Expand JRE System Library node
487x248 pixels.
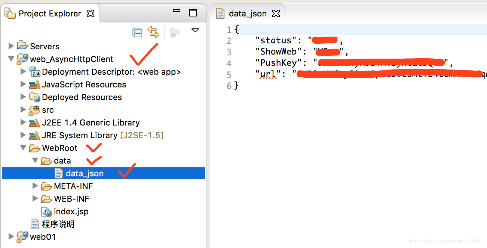[x=23, y=134]
